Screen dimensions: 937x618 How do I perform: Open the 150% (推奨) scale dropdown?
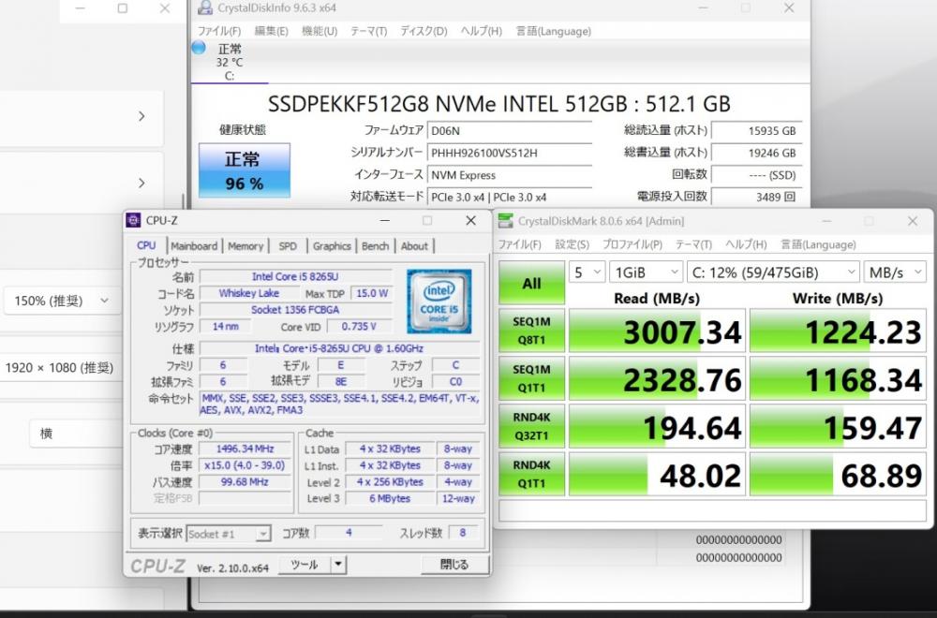[x=62, y=301]
